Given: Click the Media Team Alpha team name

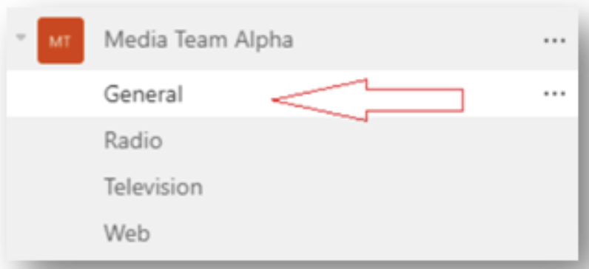Looking at the screenshot, I should [x=199, y=40].
